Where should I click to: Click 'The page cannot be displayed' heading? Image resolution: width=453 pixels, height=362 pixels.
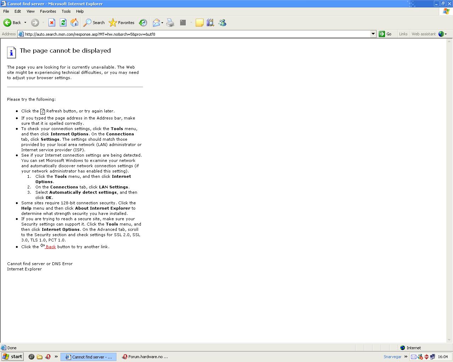65,51
